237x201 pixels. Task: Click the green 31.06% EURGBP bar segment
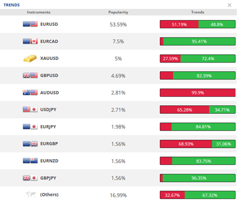click(224, 144)
